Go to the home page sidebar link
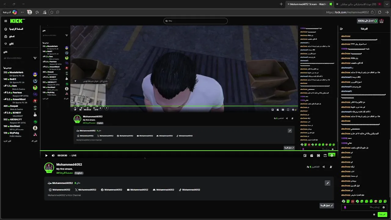 click(x=14, y=29)
